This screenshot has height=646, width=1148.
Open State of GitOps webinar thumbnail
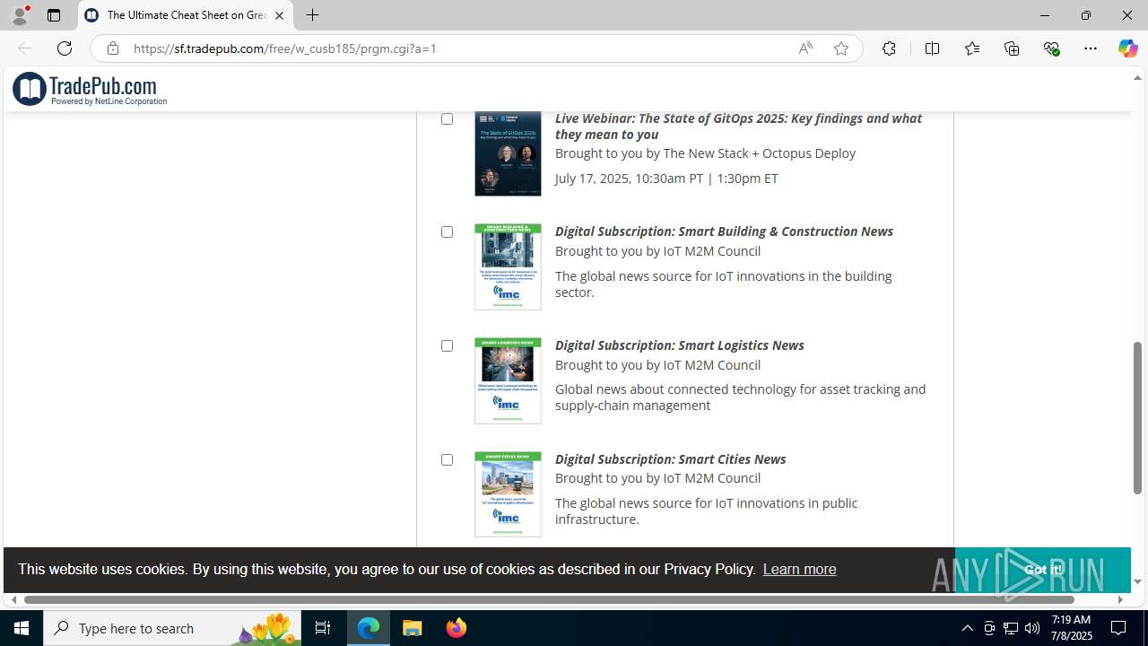(x=508, y=153)
